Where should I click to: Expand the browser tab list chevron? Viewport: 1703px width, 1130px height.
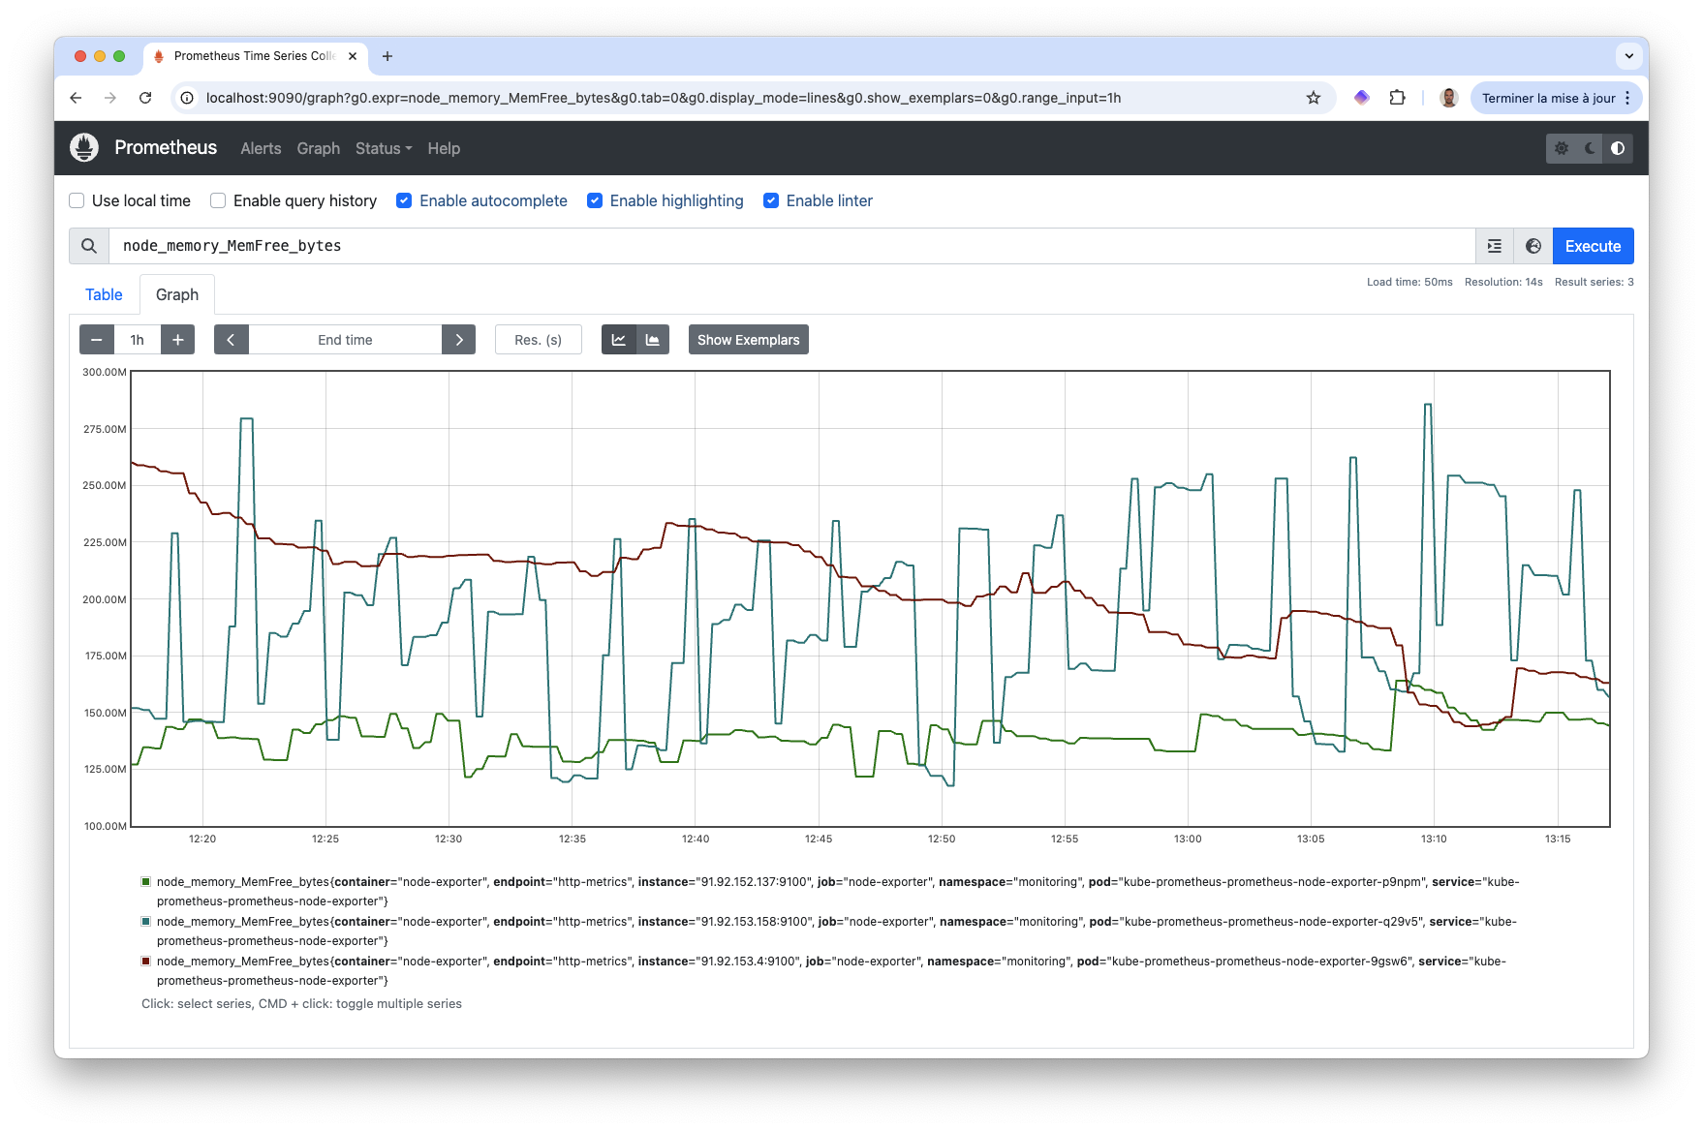point(1628,56)
